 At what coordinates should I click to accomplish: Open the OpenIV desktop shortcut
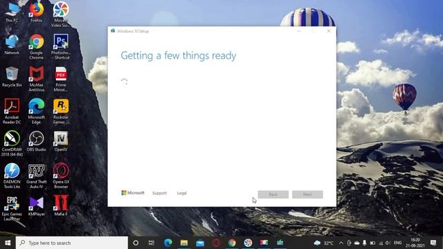[x=61, y=141]
